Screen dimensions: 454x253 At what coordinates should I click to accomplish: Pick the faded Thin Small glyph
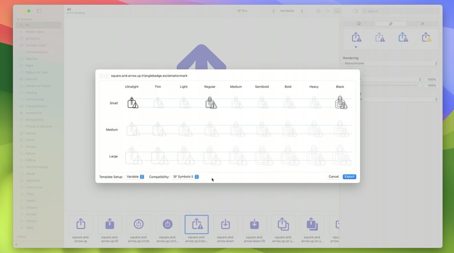tap(159, 103)
